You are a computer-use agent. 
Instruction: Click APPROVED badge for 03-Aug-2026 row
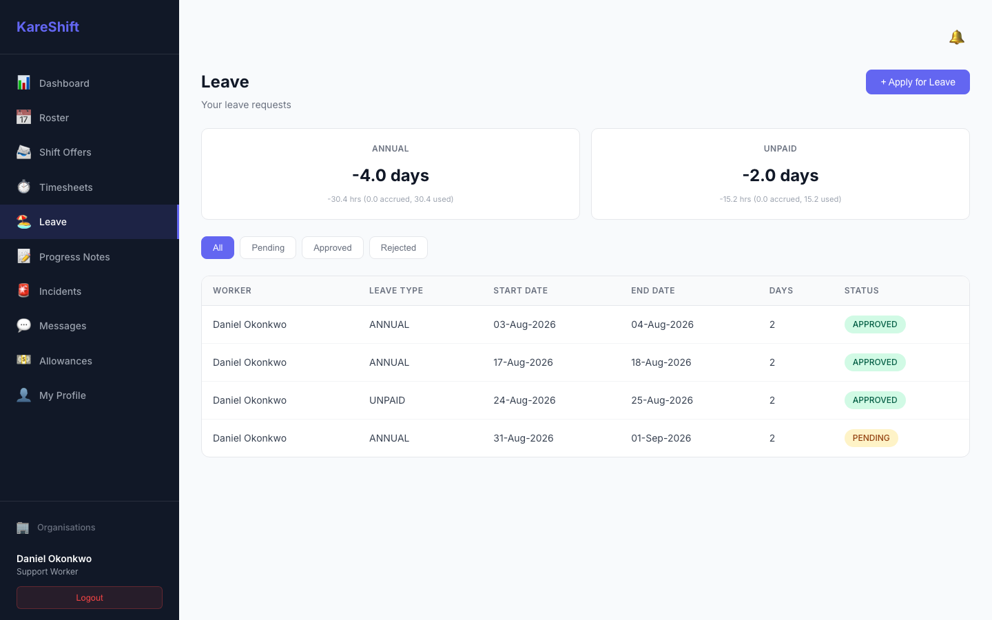875,324
